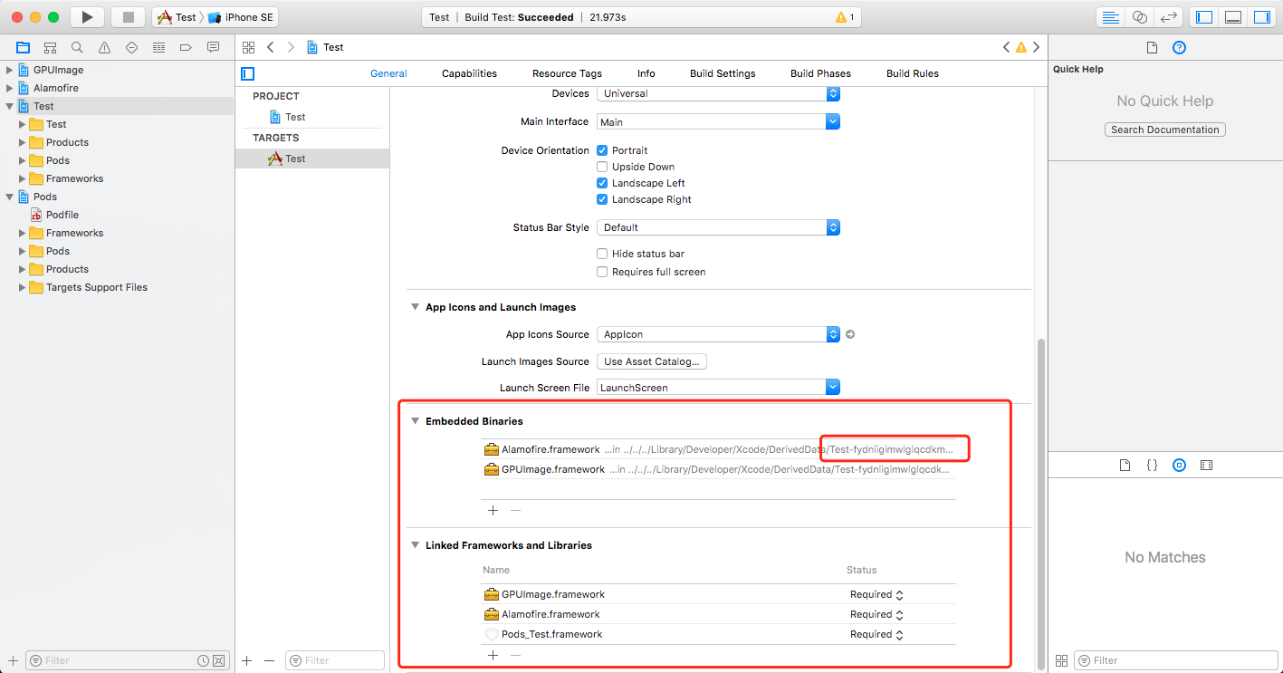This screenshot has width=1283, height=673.
Task: Collapse the Embedded Binaries section
Action: point(416,421)
